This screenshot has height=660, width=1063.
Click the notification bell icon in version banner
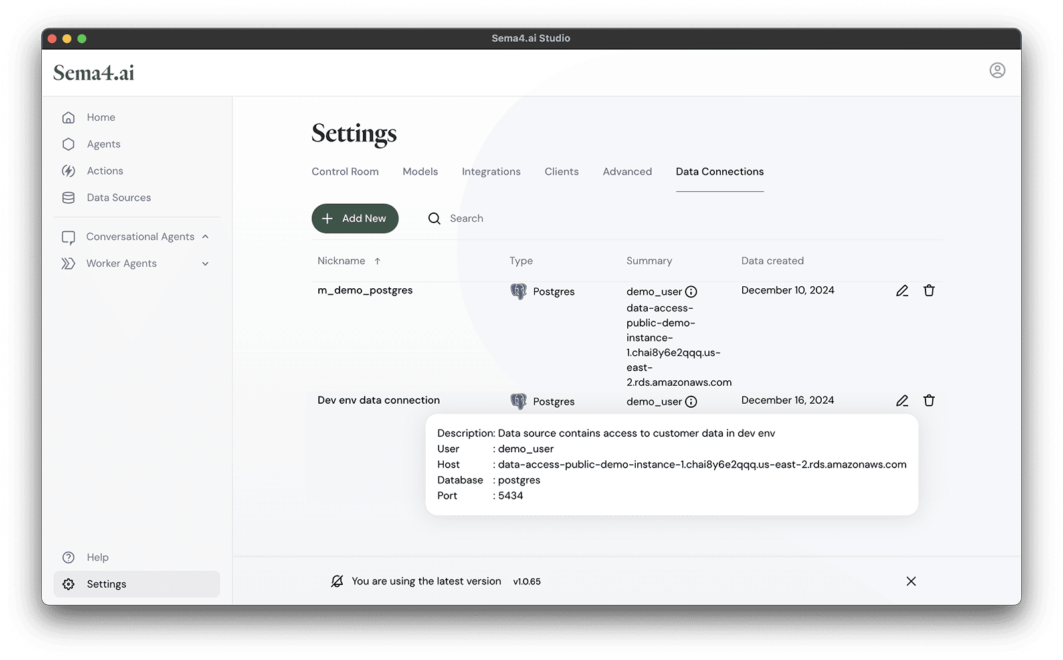(x=338, y=581)
